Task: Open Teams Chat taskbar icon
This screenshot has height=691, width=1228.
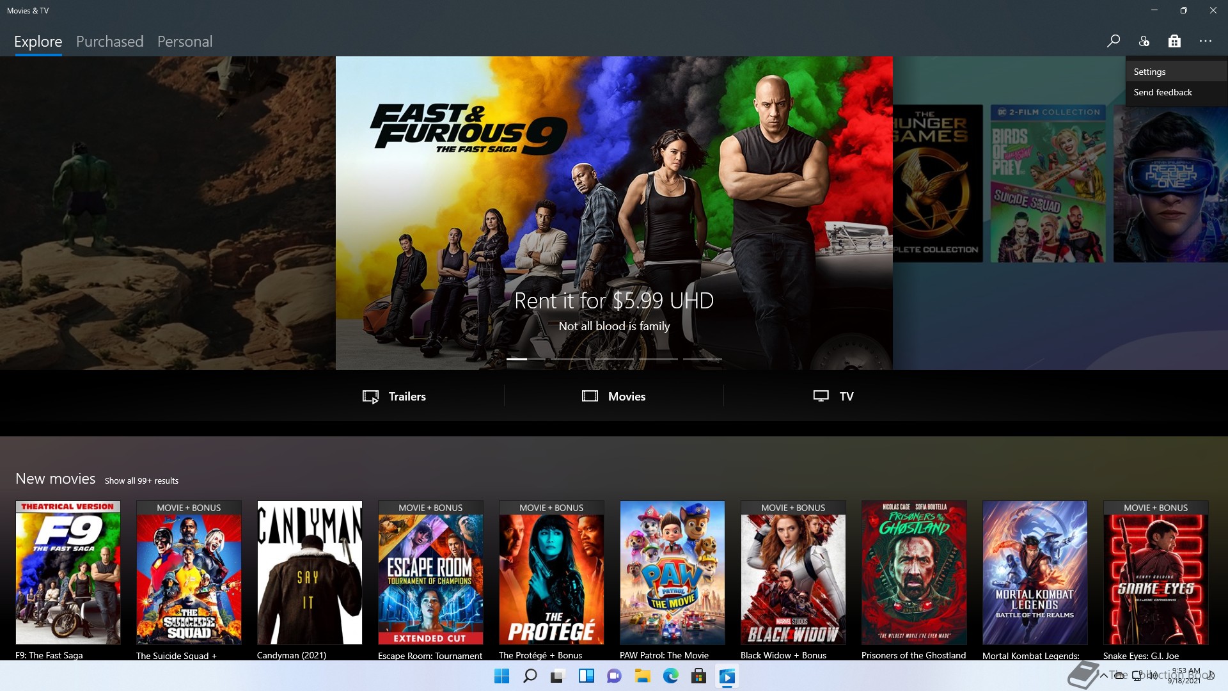Action: pos(614,676)
